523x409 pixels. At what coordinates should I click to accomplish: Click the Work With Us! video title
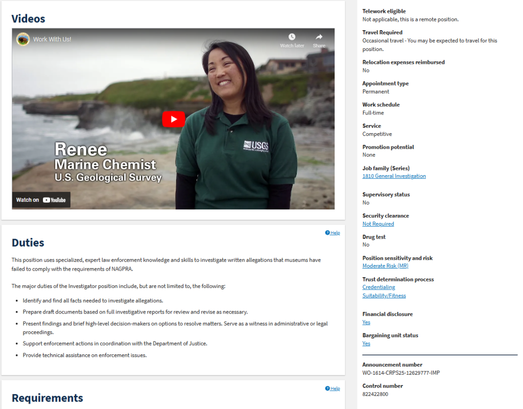coord(52,39)
